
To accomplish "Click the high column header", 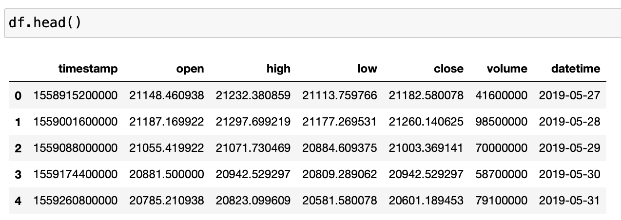I will (278, 69).
